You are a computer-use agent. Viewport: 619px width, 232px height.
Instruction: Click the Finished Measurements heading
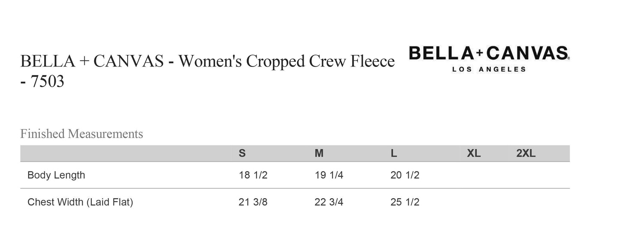click(81, 134)
